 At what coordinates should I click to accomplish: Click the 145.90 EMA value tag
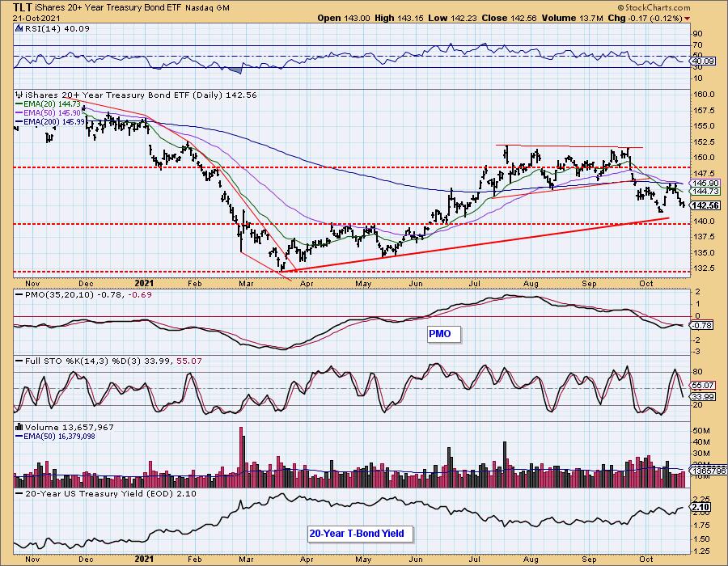pyautogui.click(x=705, y=184)
